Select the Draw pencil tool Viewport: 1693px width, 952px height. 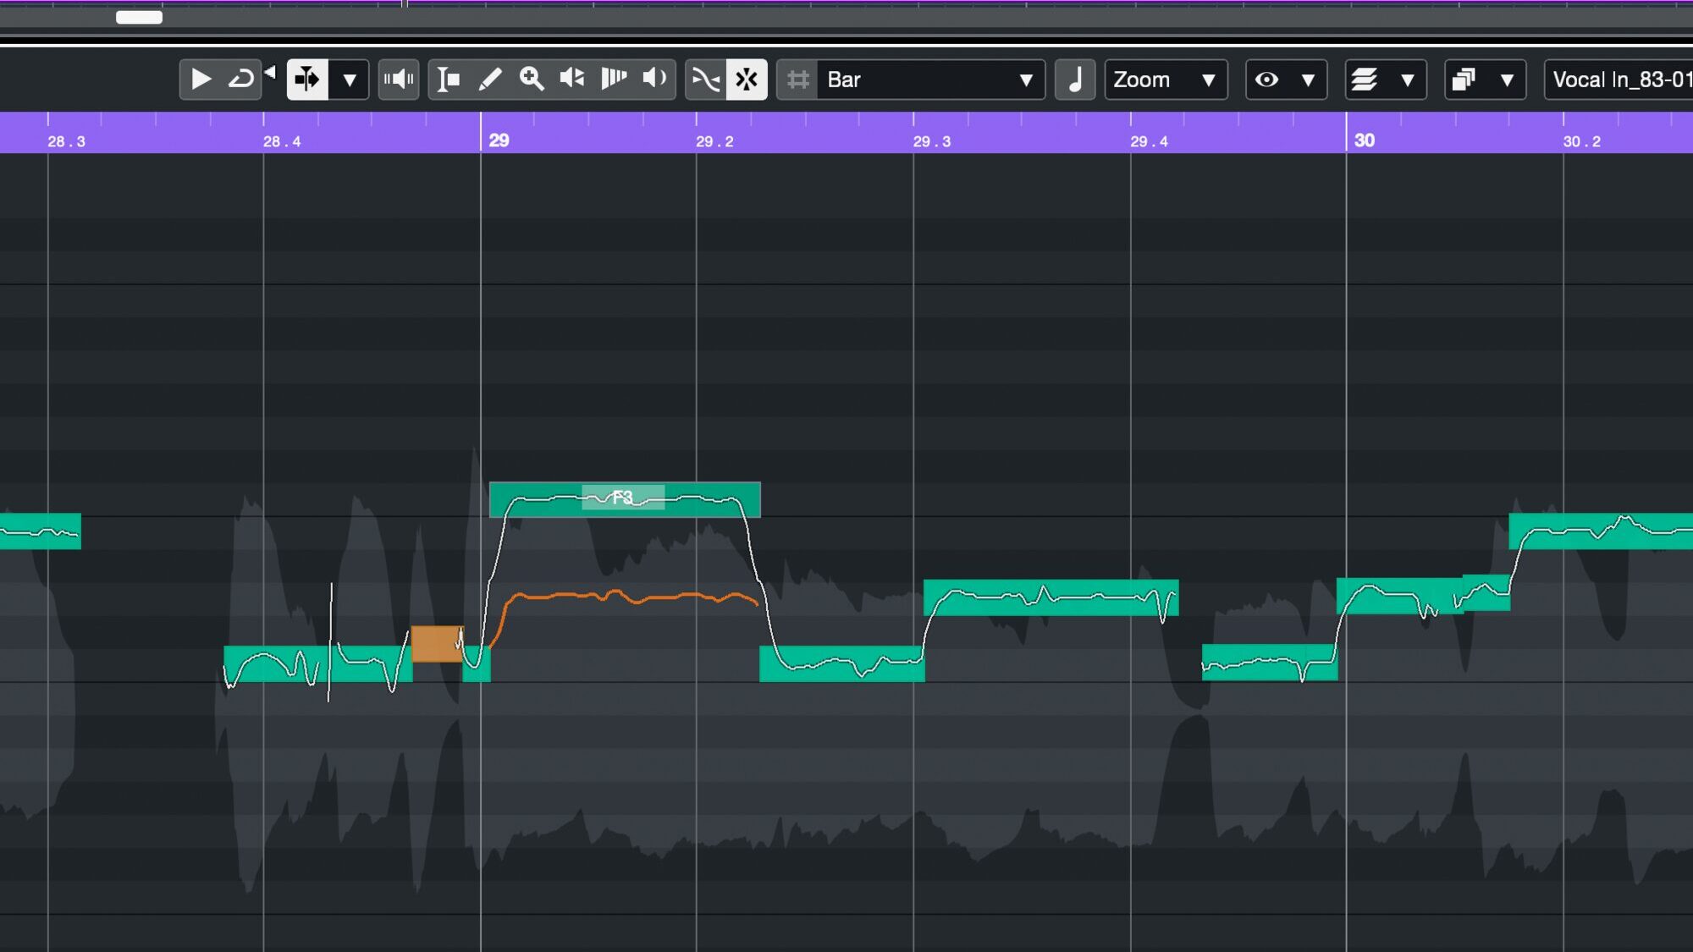490,80
